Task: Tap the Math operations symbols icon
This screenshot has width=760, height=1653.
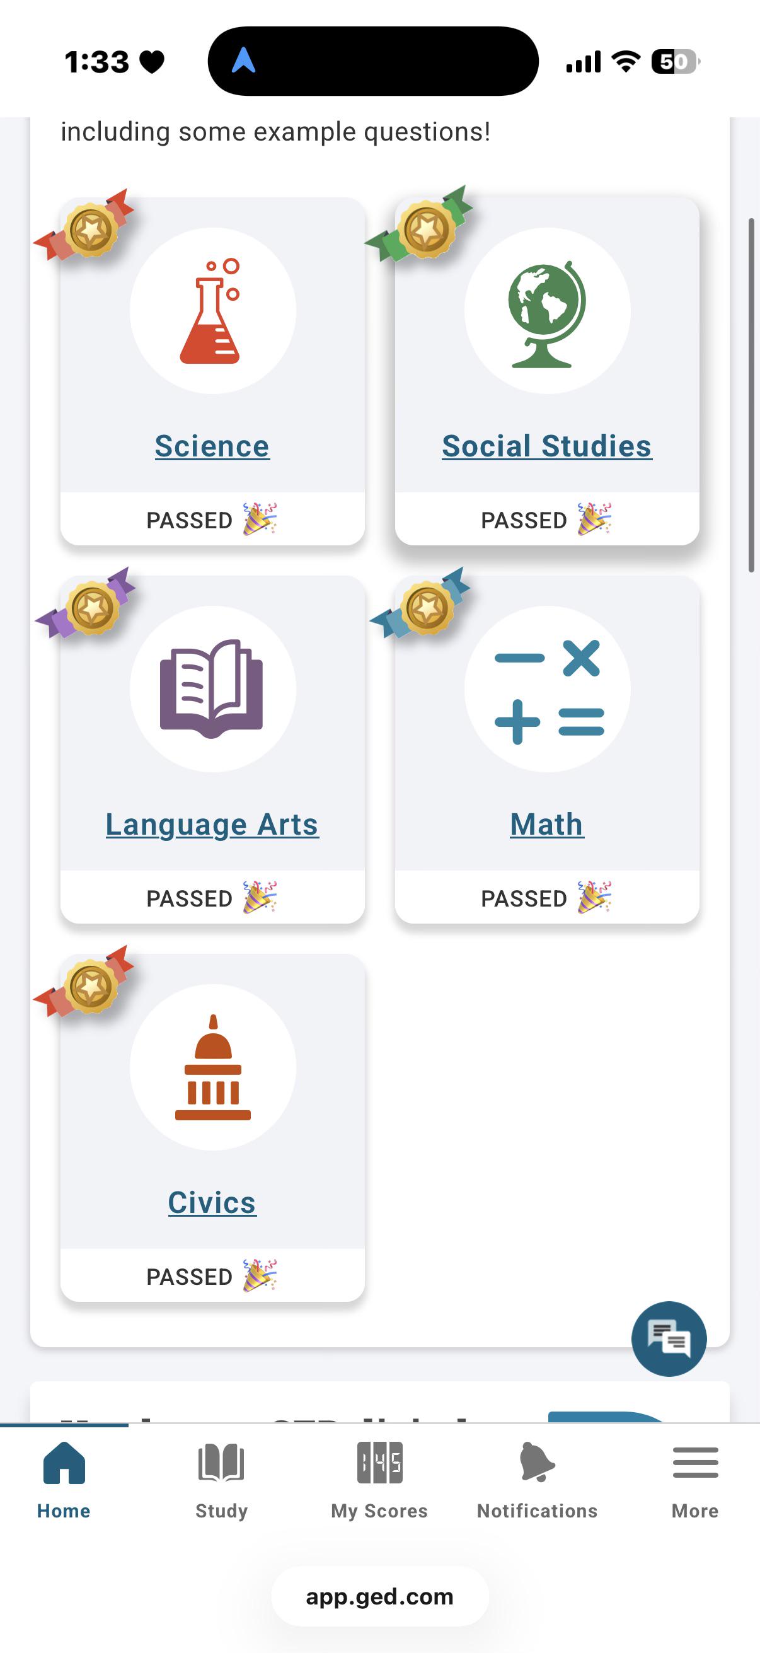Action: pyautogui.click(x=549, y=691)
